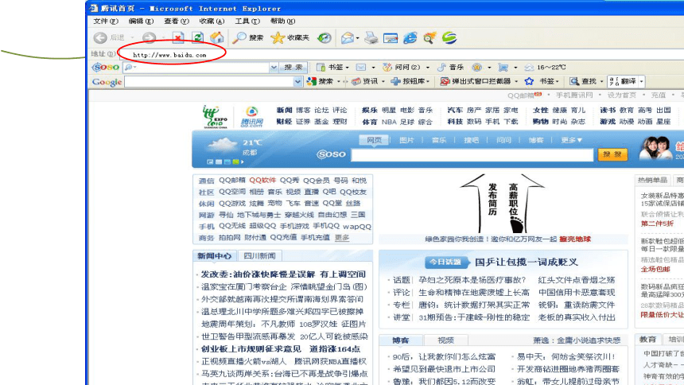Go to the home page via house icon
Viewport: 684px width, 385px height.
pos(217,38)
